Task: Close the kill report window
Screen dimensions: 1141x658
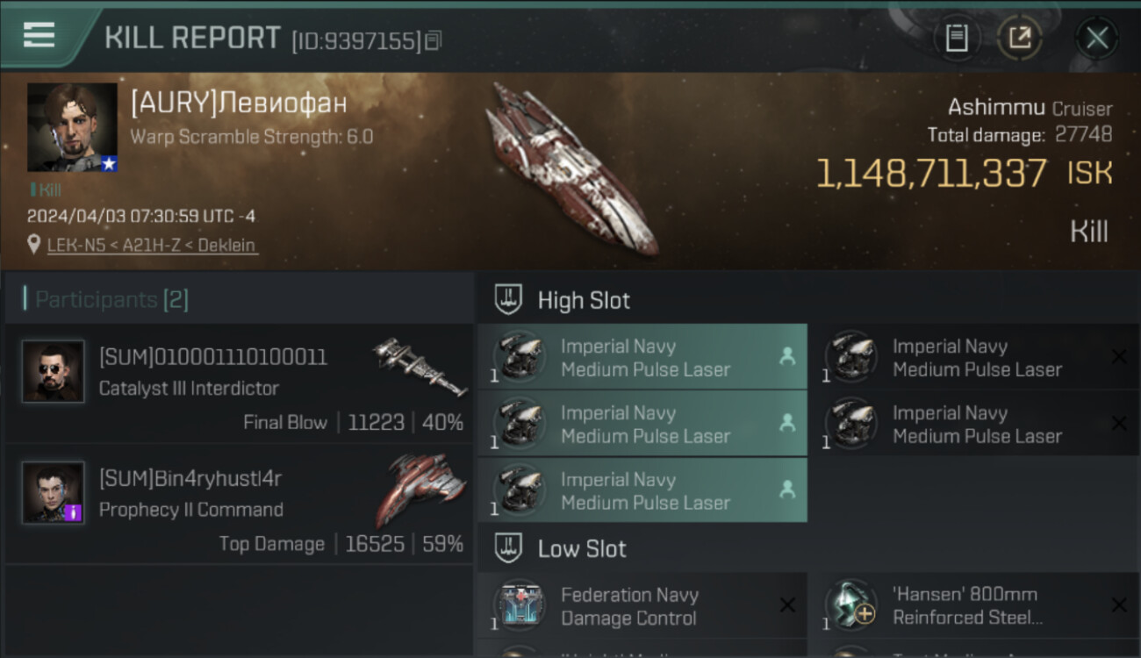Action: click(1096, 38)
